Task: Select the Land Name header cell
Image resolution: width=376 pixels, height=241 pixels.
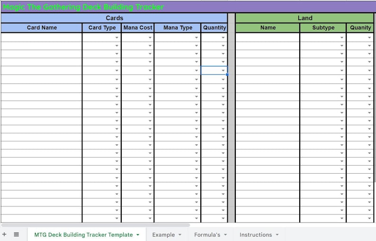Action: [x=268, y=28]
